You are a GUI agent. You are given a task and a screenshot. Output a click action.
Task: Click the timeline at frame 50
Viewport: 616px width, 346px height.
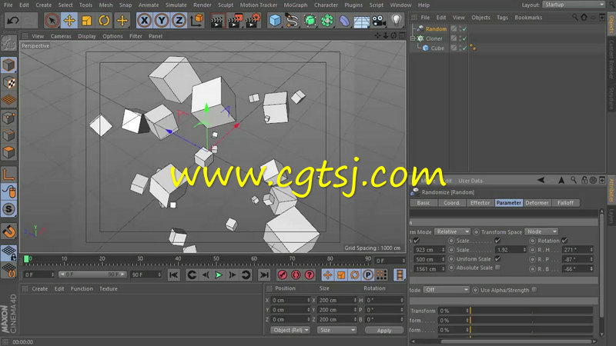coord(216,259)
